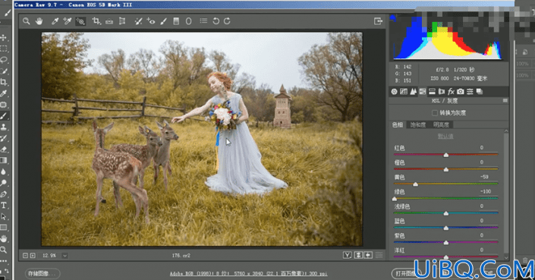Viewport: 535px width, 280px height.
Task: Toggle full screen mode icon
Action: tap(378, 21)
